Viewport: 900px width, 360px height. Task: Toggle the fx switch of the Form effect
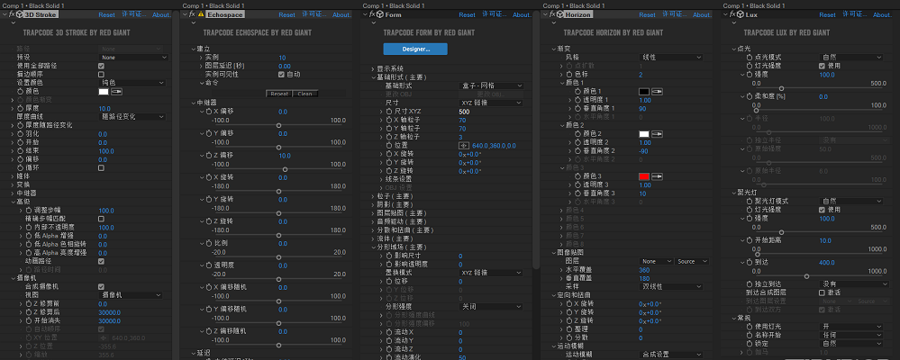coord(372,14)
